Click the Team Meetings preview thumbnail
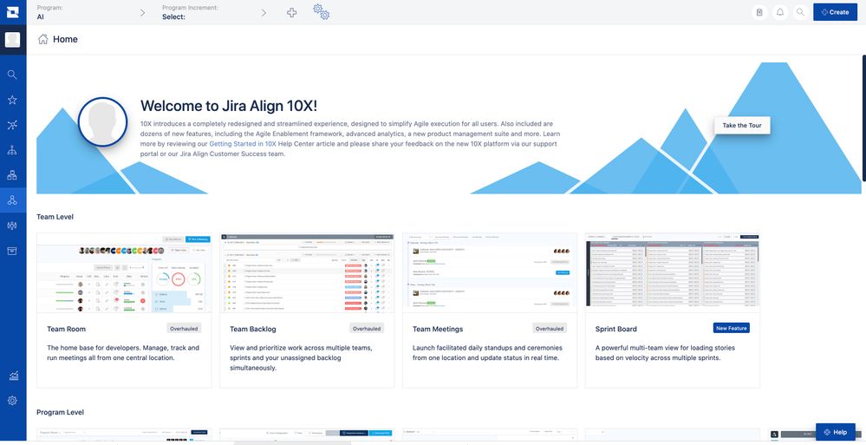Viewport: 866px width, 445px height. point(490,273)
